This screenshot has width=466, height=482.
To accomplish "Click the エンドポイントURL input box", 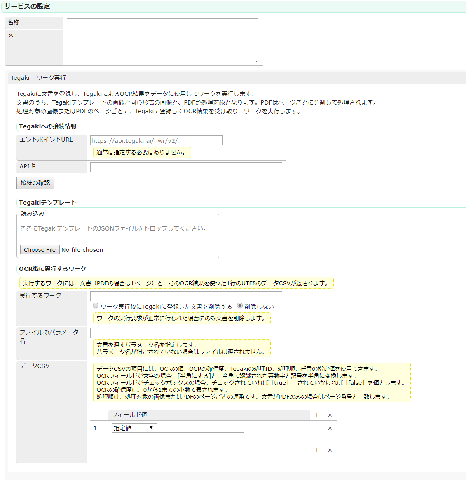I will point(156,141).
